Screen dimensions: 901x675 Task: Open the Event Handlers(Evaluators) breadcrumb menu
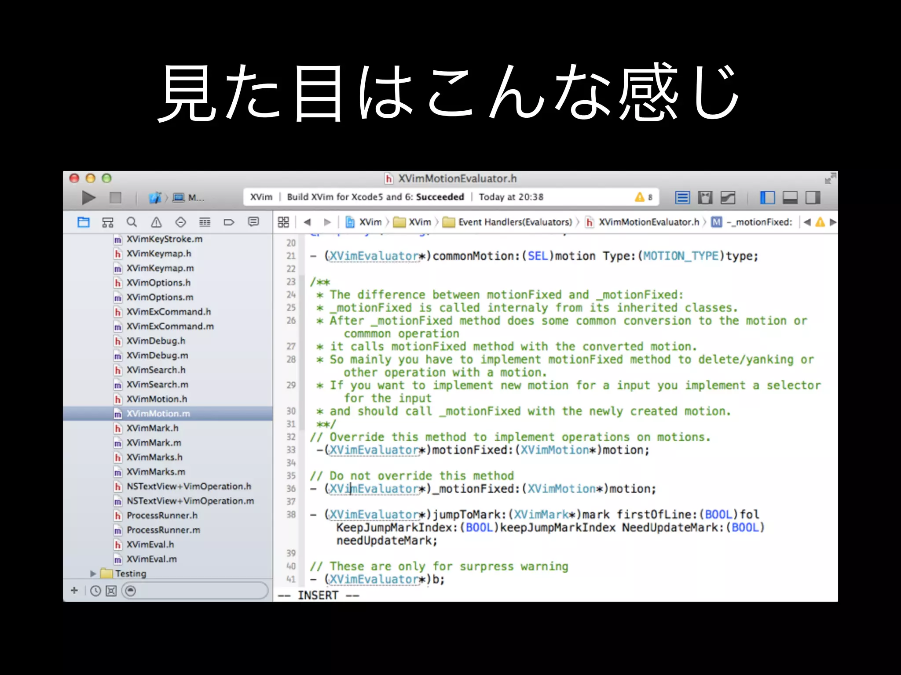click(x=515, y=222)
